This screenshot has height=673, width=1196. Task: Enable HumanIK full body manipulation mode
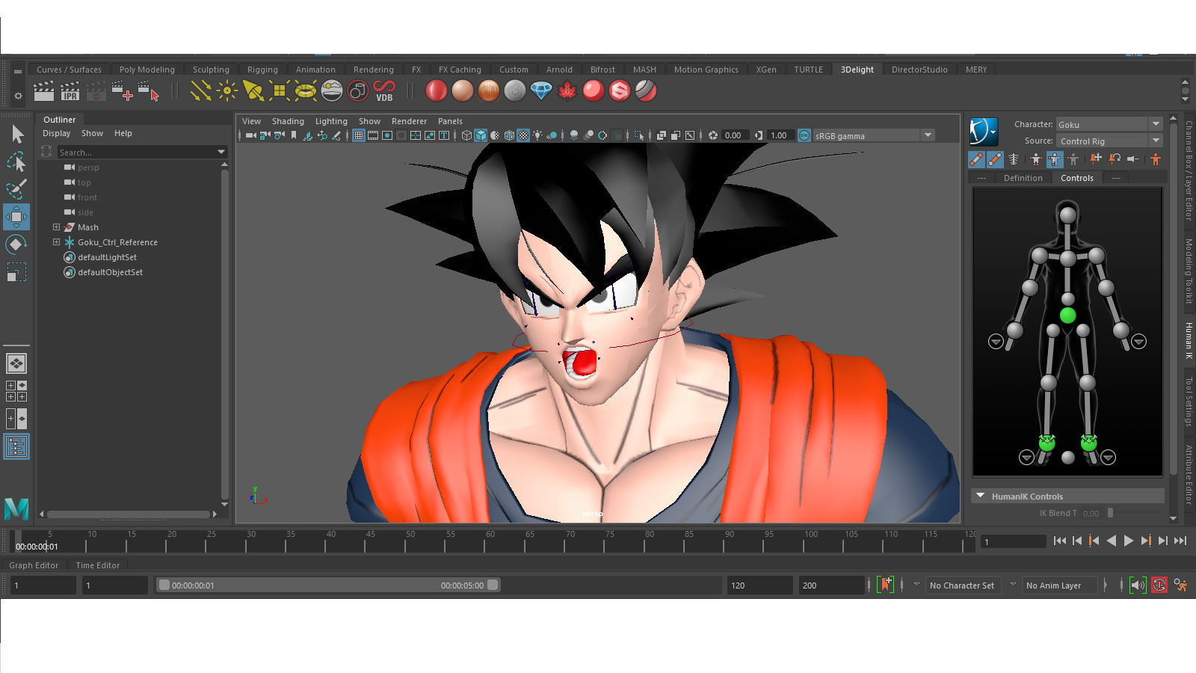pos(1036,159)
